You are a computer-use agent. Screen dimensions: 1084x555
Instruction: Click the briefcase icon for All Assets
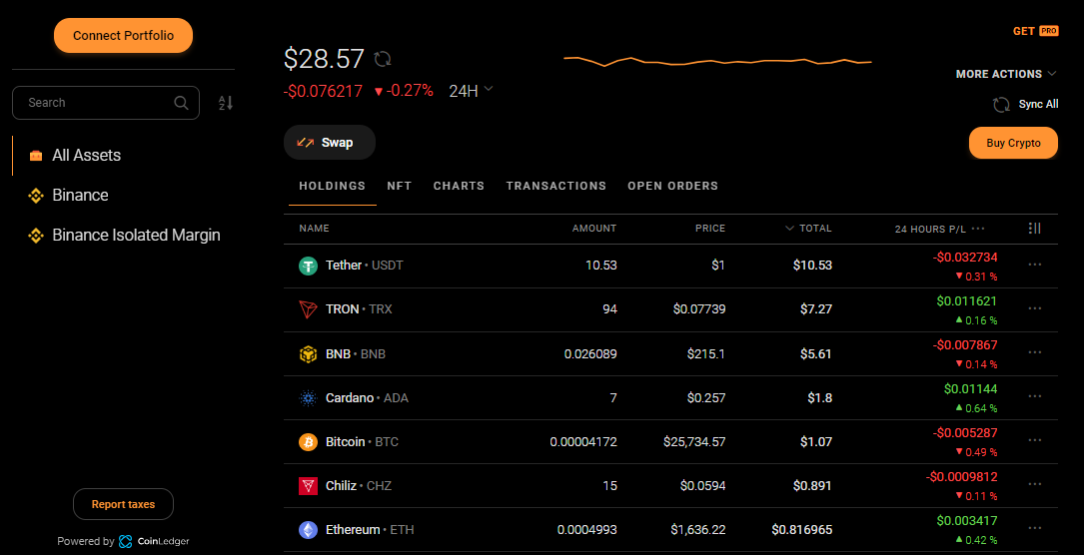coord(36,156)
